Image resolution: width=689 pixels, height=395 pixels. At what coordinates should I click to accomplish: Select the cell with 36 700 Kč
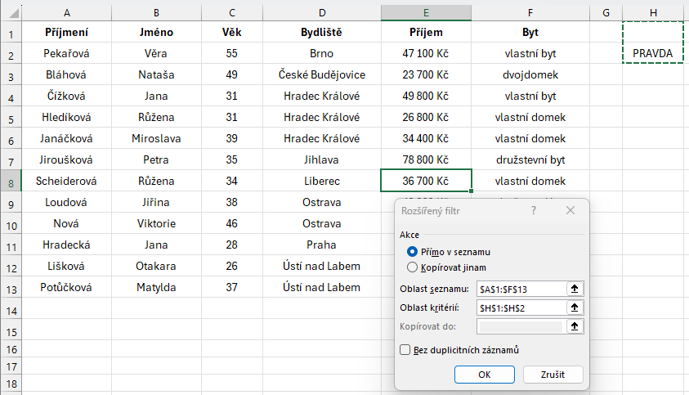click(x=426, y=181)
